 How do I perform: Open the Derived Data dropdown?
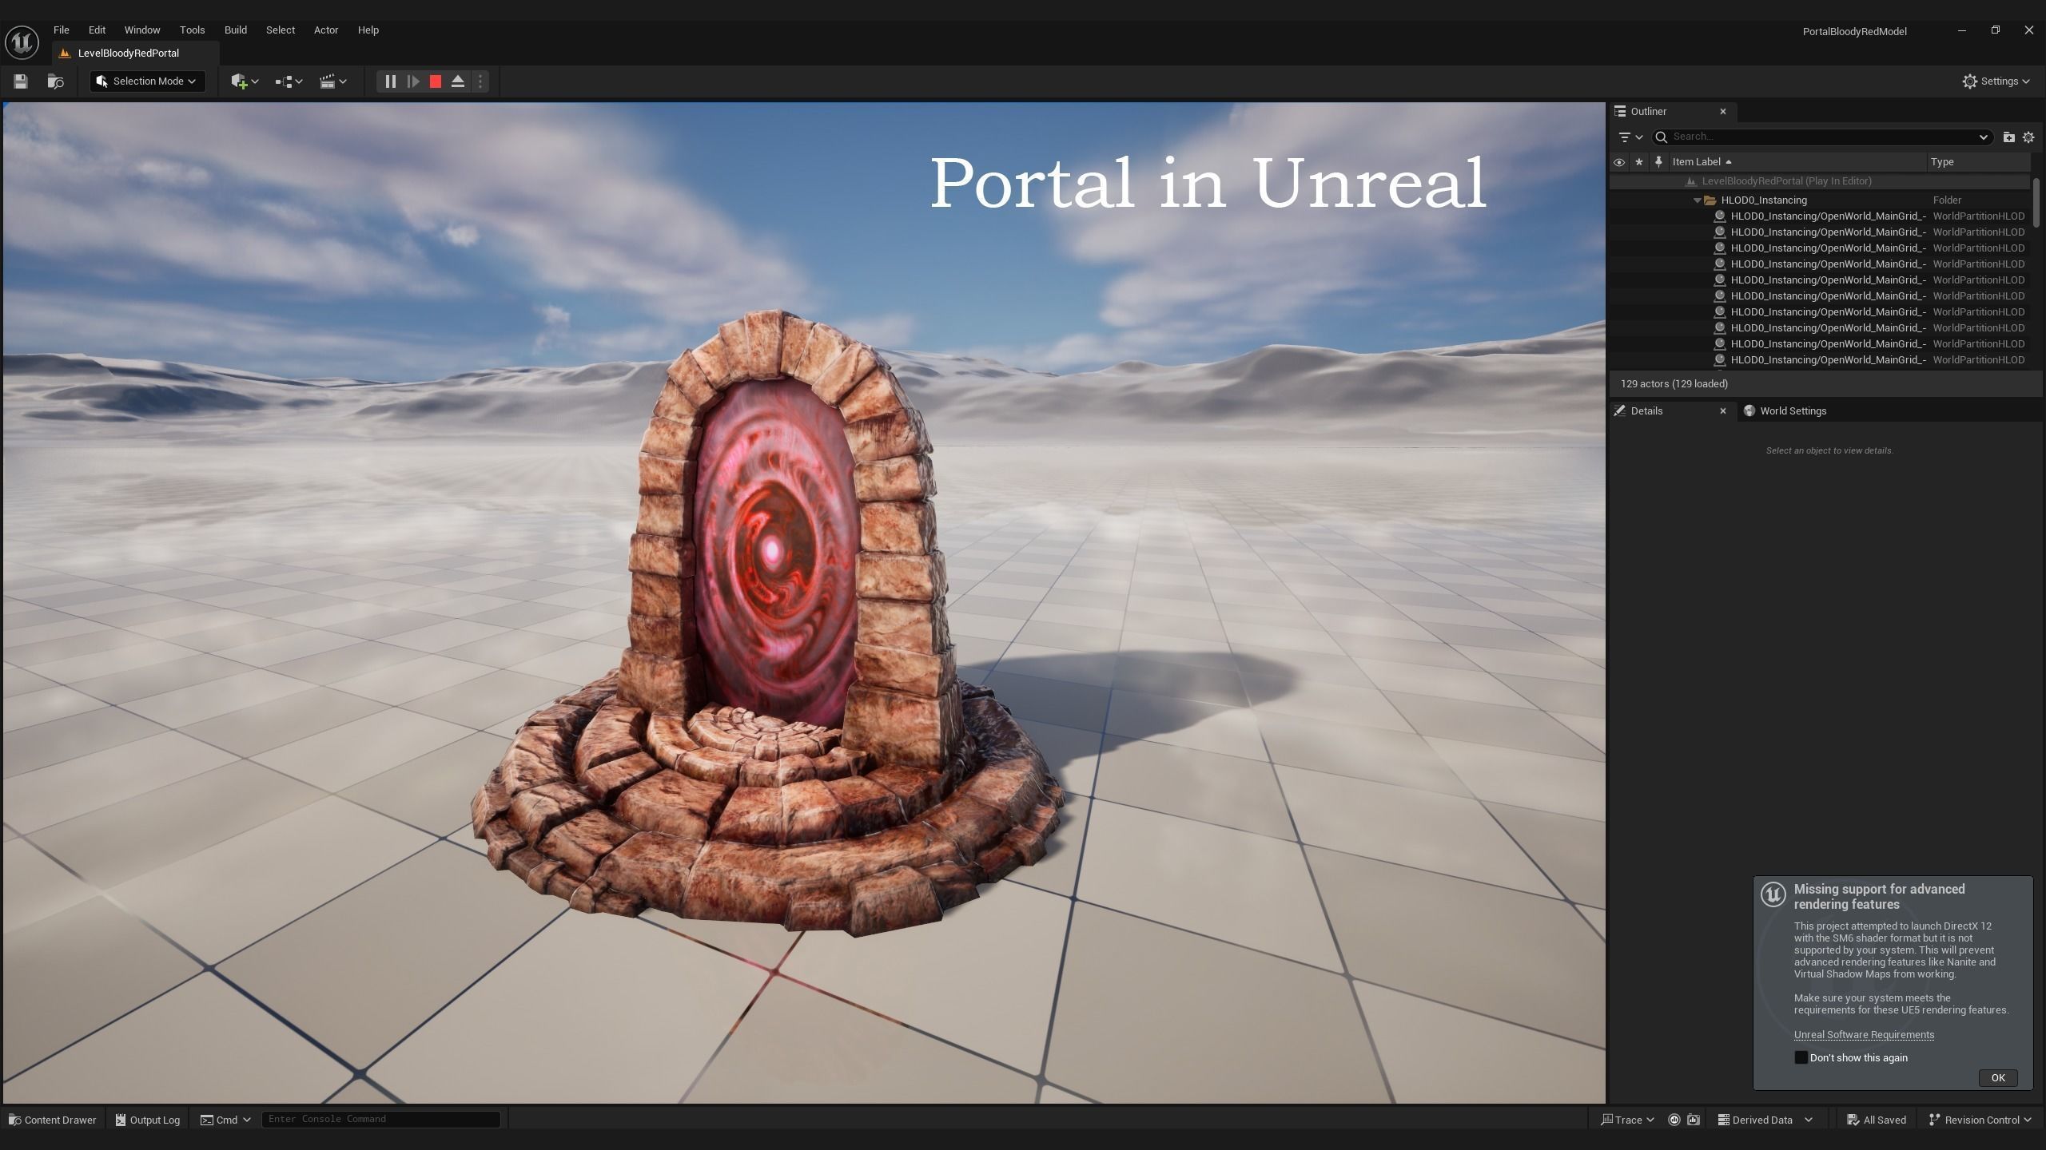(1765, 1120)
